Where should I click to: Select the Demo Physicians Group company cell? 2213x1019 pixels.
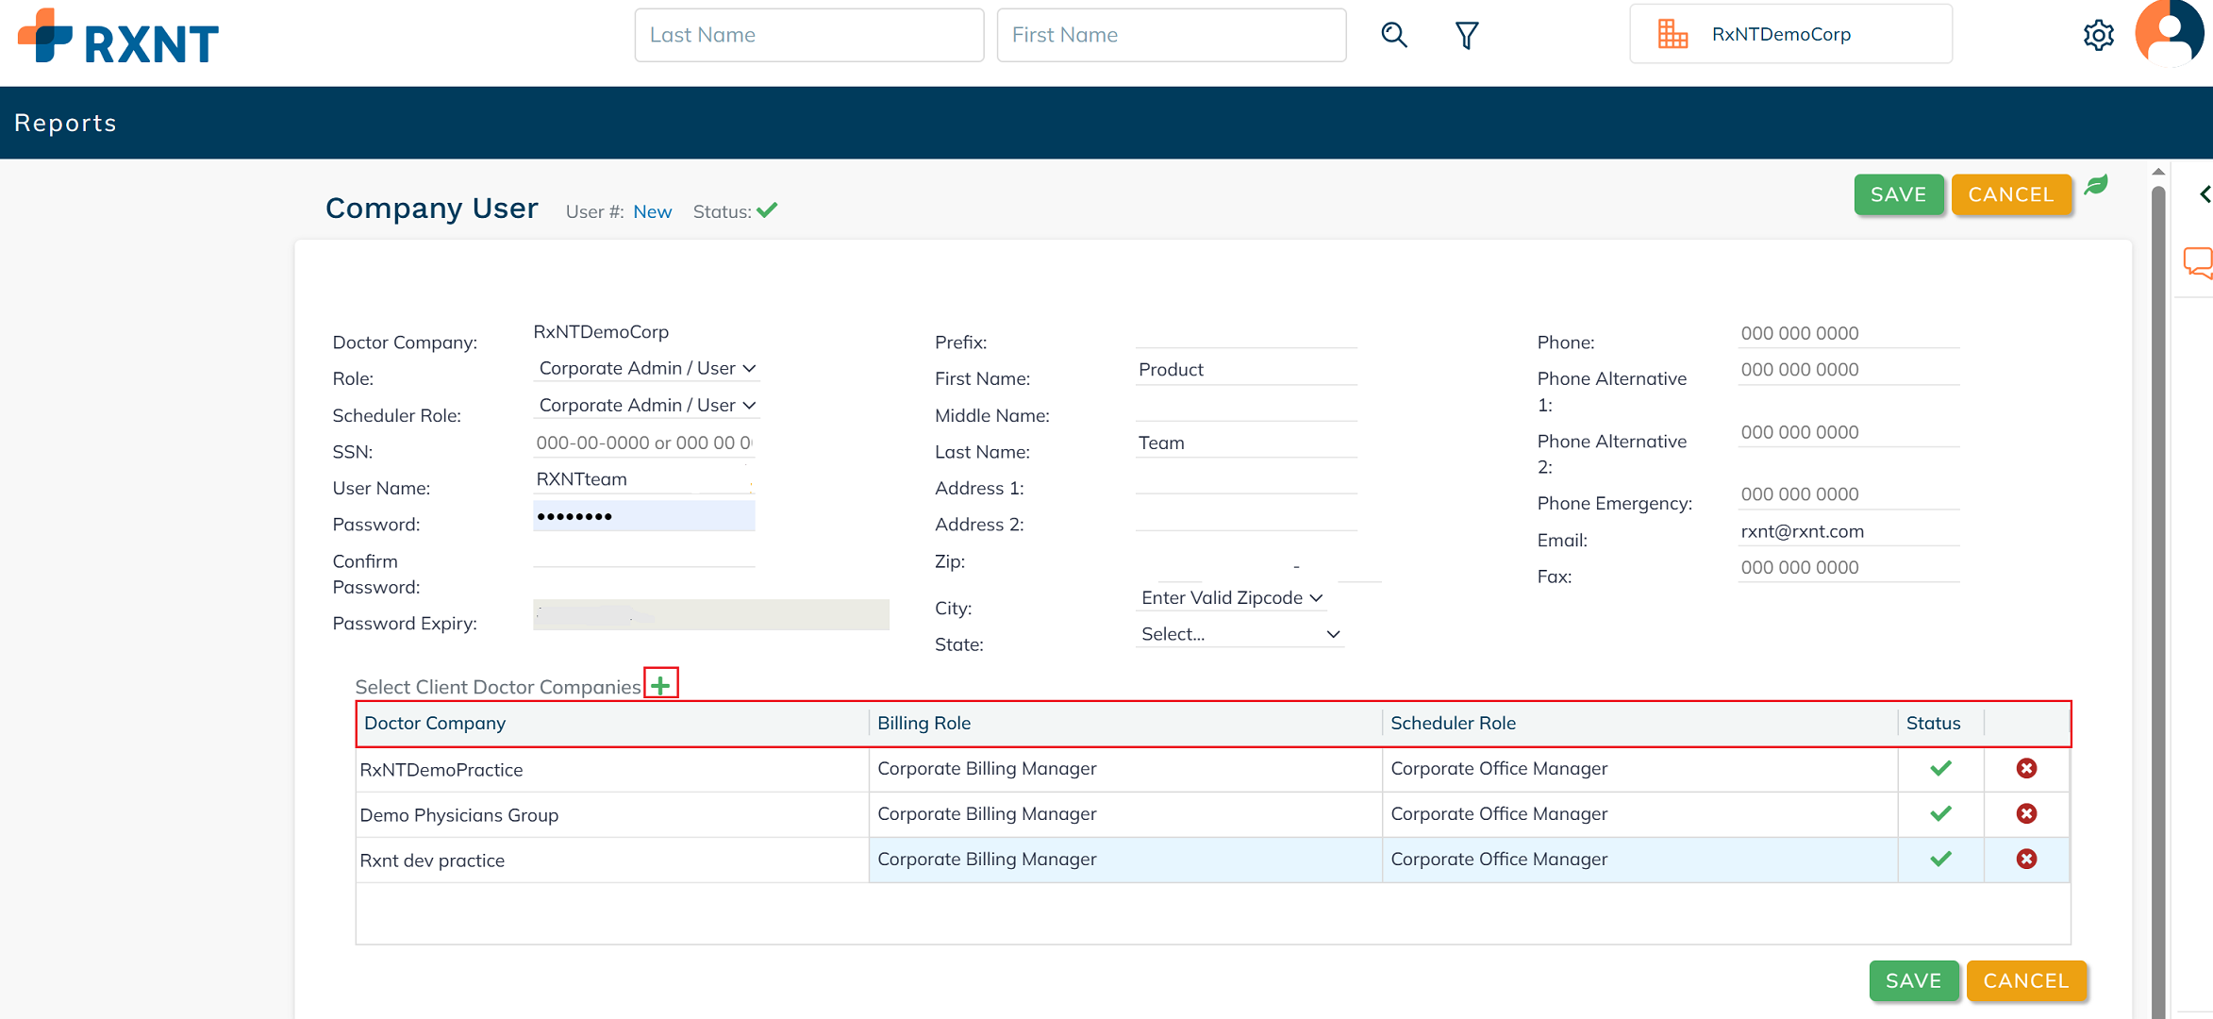pyautogui.click(x=612, y=814)
